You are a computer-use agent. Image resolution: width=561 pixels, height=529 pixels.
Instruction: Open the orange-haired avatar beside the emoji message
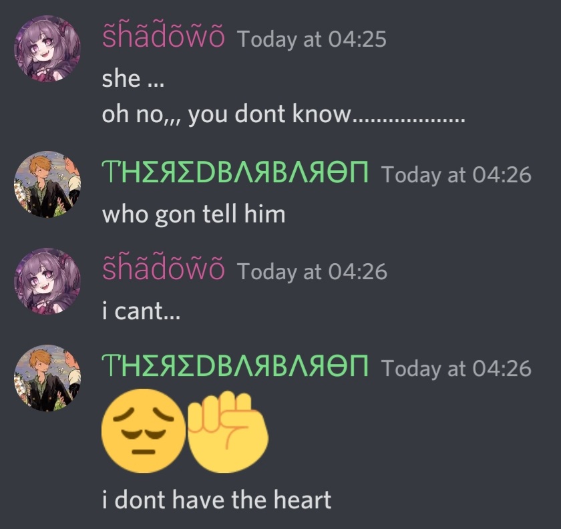pyautogui.click(x=47, y=378)
